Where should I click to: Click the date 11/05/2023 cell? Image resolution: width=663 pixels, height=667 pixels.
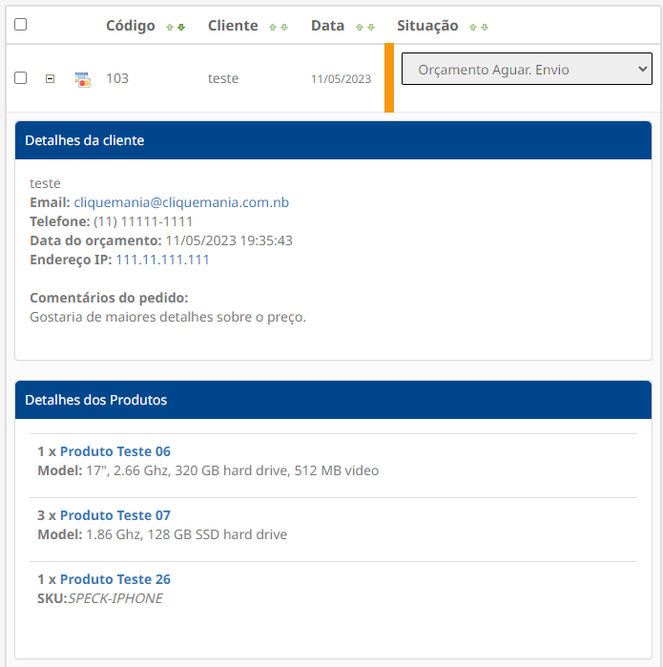pyautogui.click(x=342, y=79)
